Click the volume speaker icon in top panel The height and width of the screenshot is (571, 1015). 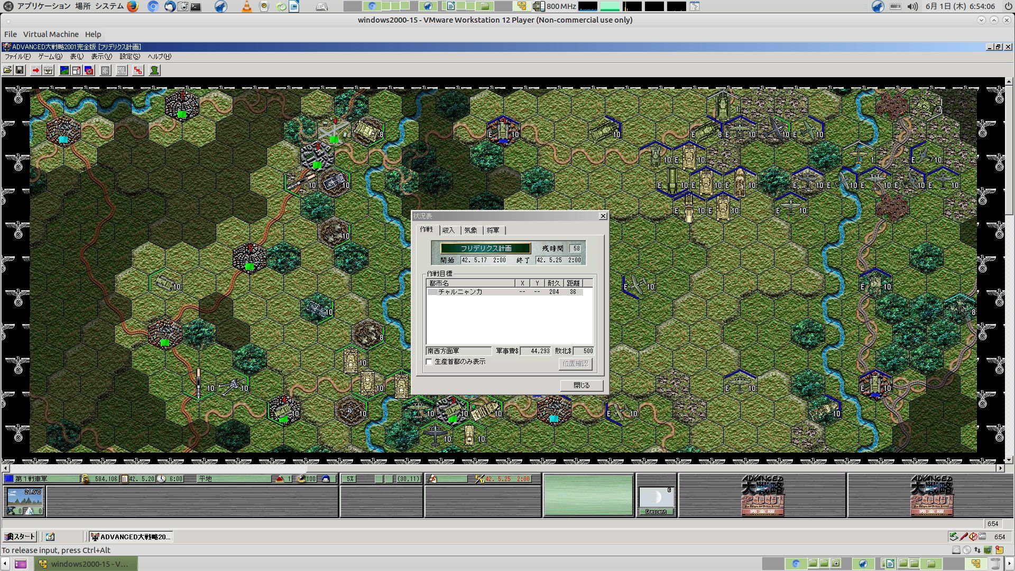[x=912, y=6]
